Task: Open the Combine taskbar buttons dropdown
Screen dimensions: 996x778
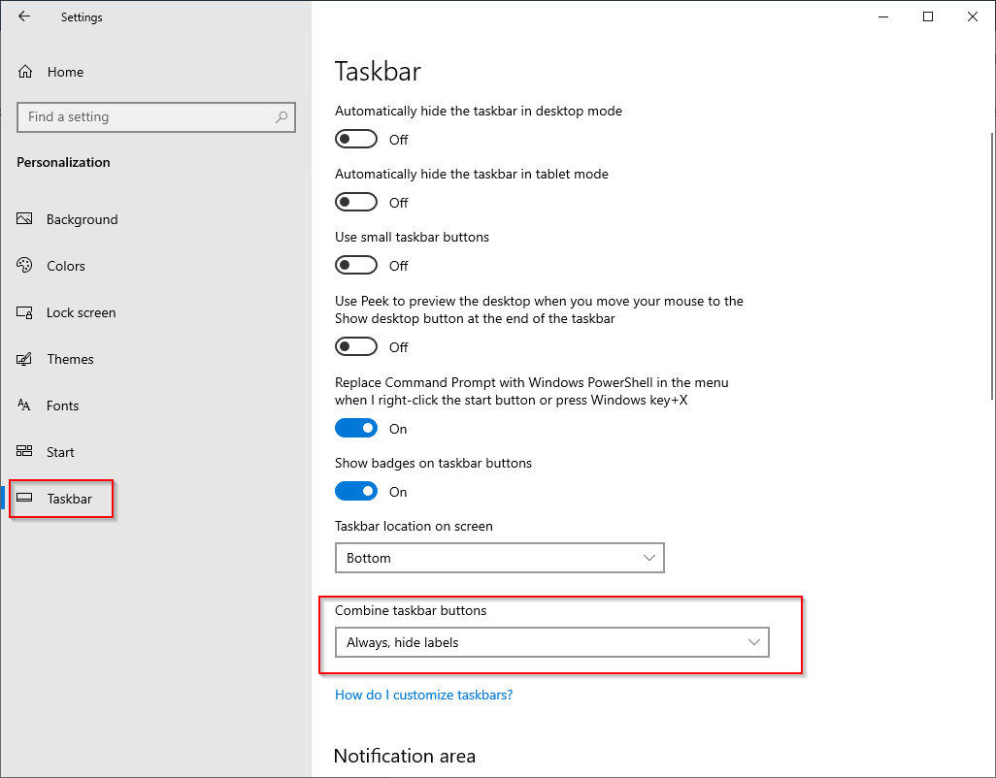Action: point(551,642)
